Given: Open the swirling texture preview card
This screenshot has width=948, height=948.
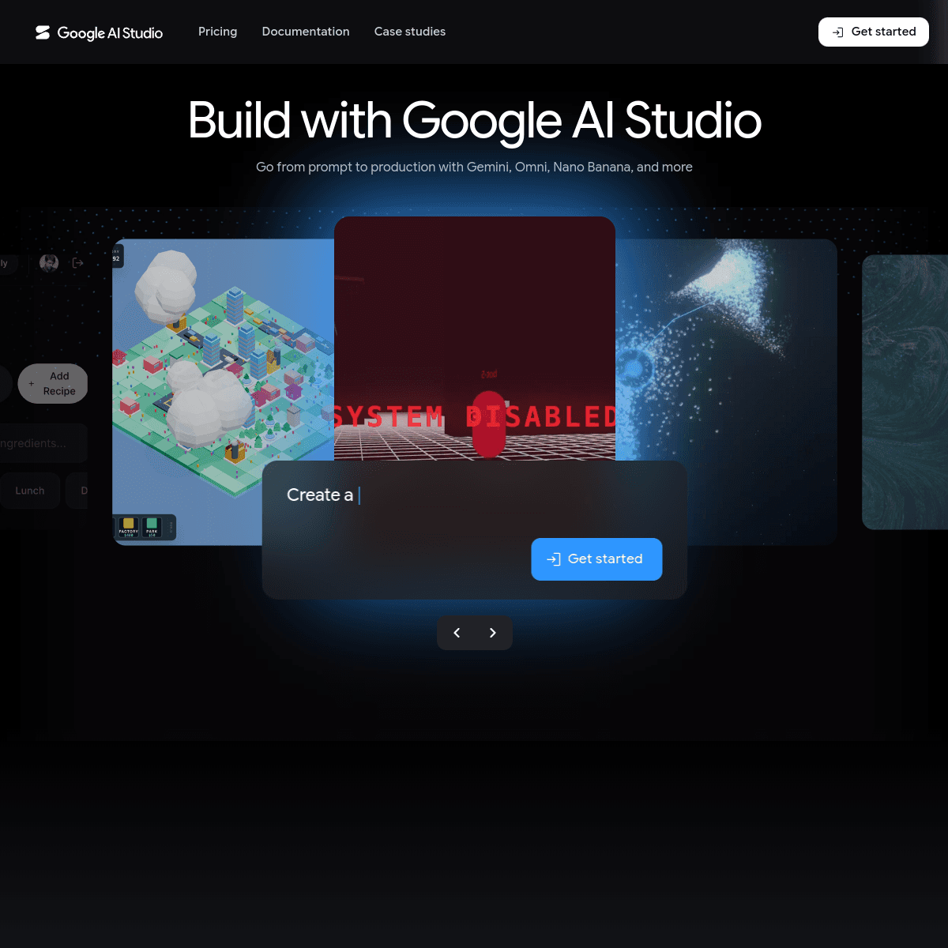Looking at the screenshot, I should (x=905, y=392).
